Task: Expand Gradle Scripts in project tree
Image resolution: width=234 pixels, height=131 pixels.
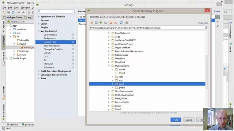Action: pyautogui.click(x=7, y=58)
